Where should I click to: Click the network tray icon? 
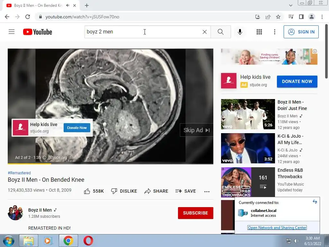(x=289, y=241)
